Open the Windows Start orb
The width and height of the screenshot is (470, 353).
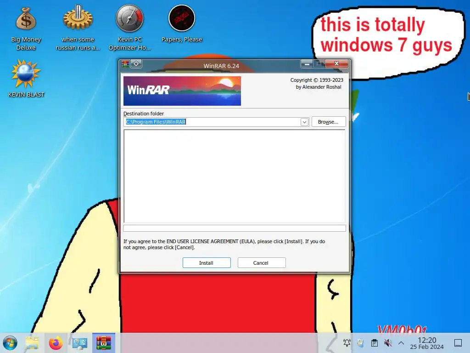[x=10, y=343]
